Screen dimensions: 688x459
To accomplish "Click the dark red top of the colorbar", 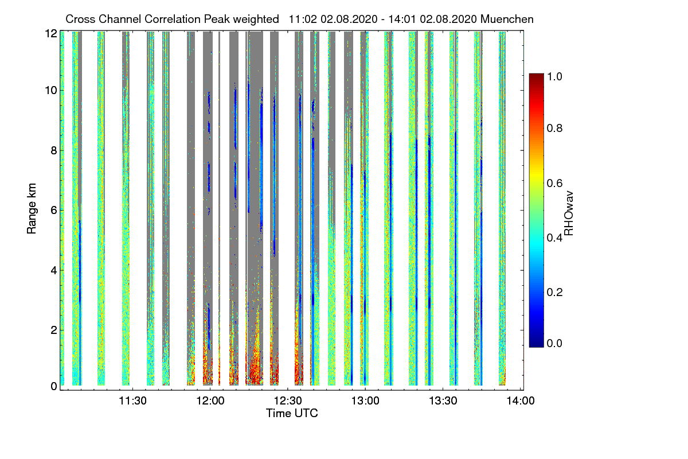I will click(536, 77).
